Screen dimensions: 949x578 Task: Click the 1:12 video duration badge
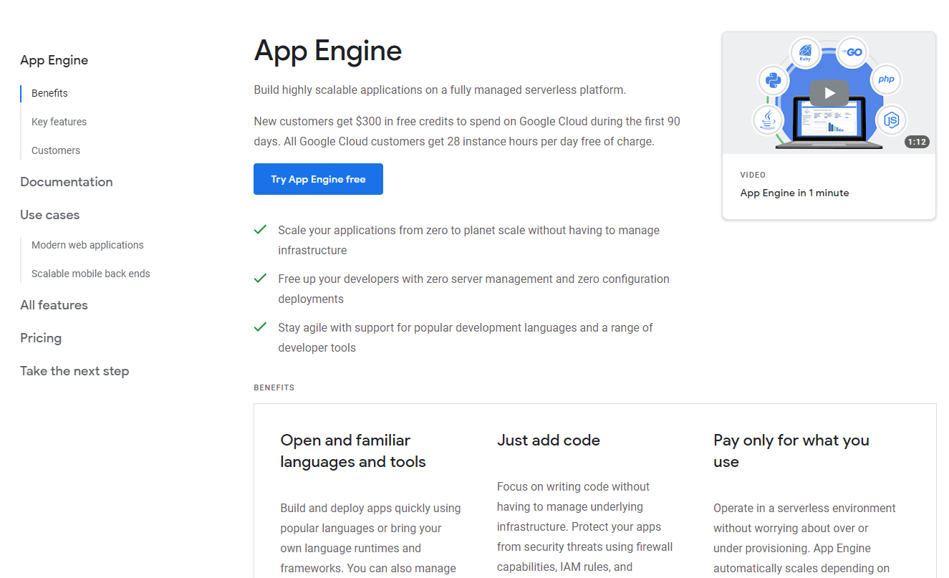point(917,142)
